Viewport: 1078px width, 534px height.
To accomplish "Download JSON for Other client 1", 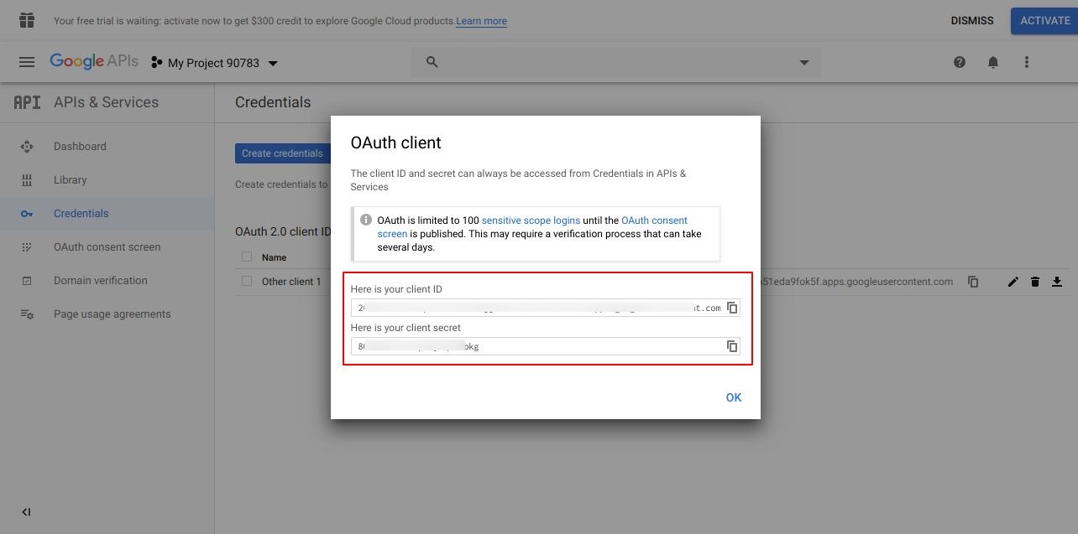I will pos(1057,282).
